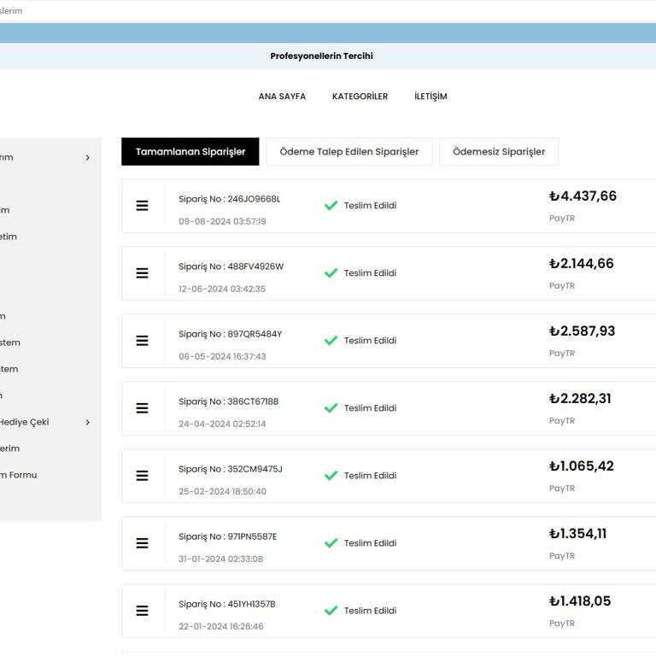Viewport: 656px width, 656px height.
Task: Open the İLETİŞİM page link
Action: click(430, 97)
